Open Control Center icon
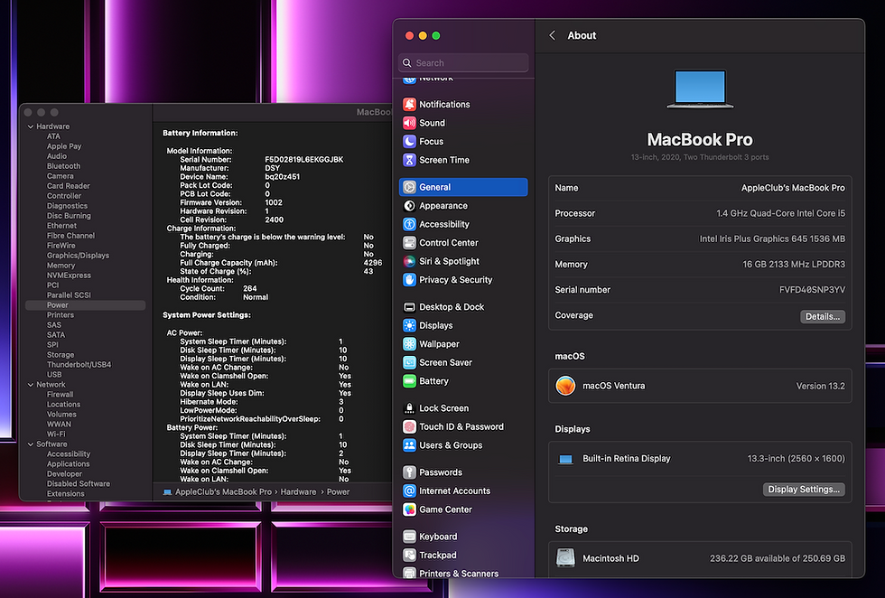 [409, 243]
